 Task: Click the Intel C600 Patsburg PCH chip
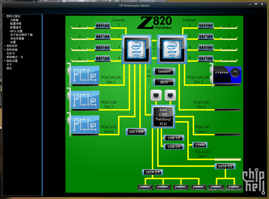[163, 117]
